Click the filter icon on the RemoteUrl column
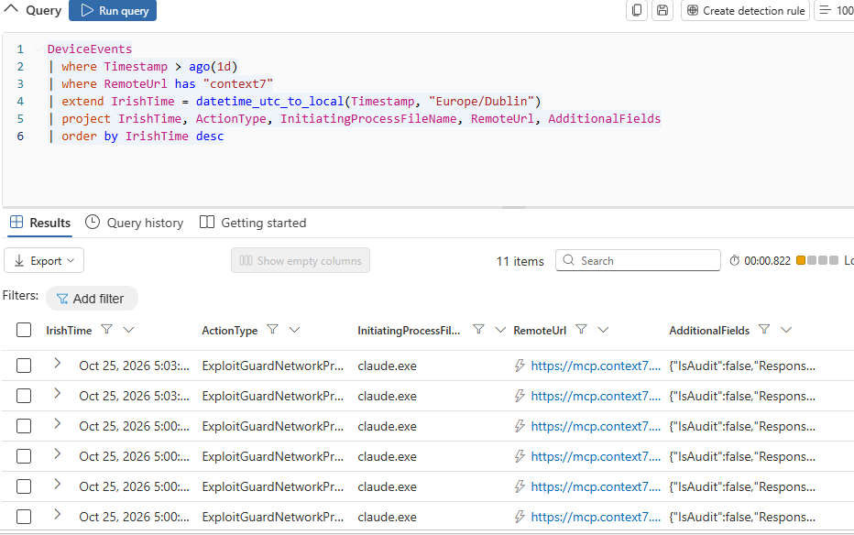The image size is (854, 535). (x=582, y=329)
